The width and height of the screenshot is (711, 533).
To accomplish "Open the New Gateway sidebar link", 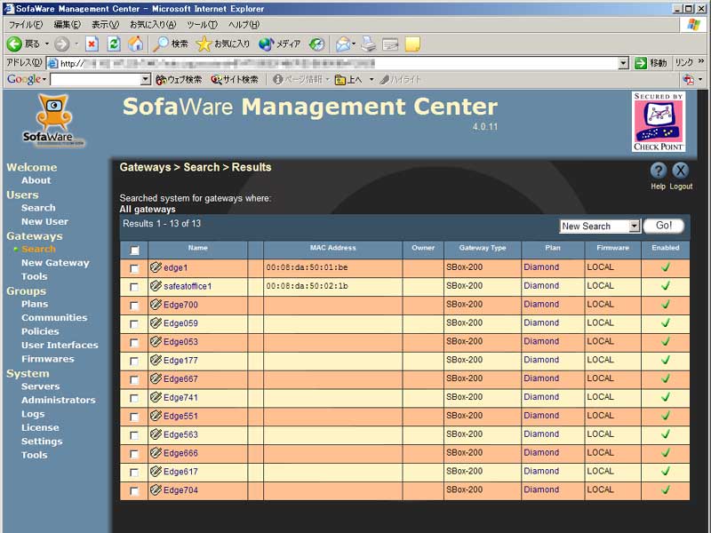I will (55, 263).
